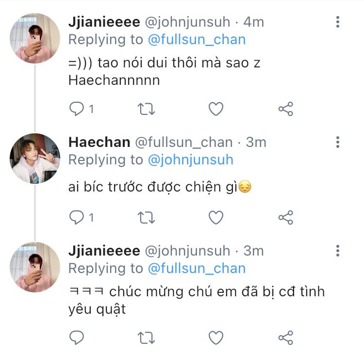Reply to Haechan's tweet
364x353 pixels.
(x=77, y=216)
